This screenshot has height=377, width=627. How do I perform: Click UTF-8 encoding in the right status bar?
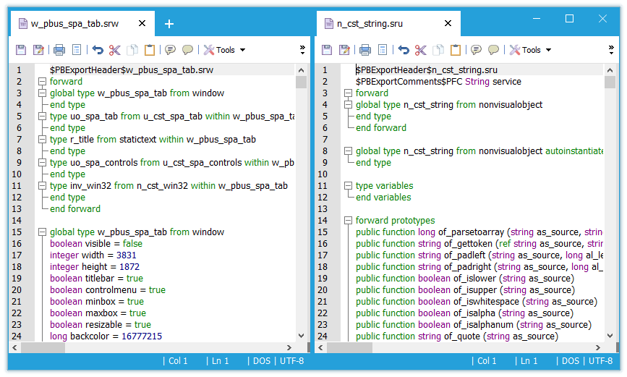600,360
